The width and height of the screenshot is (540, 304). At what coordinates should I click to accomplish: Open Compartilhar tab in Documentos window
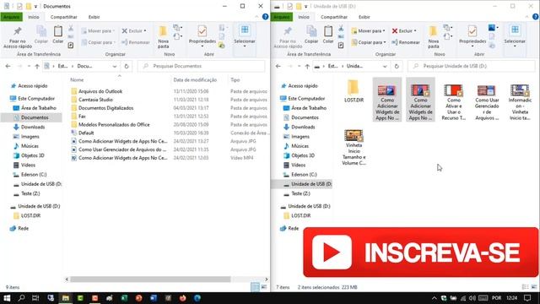(64, 17)
